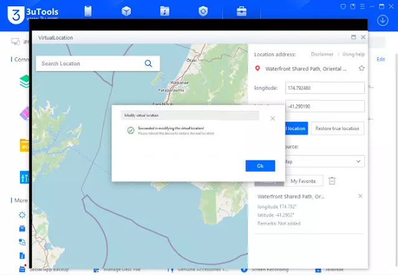Click the 3uTools downloads arrow icon
398x275 pixels.
tap(383, 21)
